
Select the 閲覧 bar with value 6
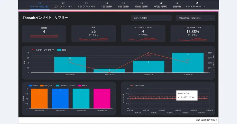(148, 67)
